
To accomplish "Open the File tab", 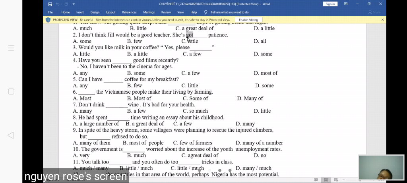I will (x=50, y=12).
